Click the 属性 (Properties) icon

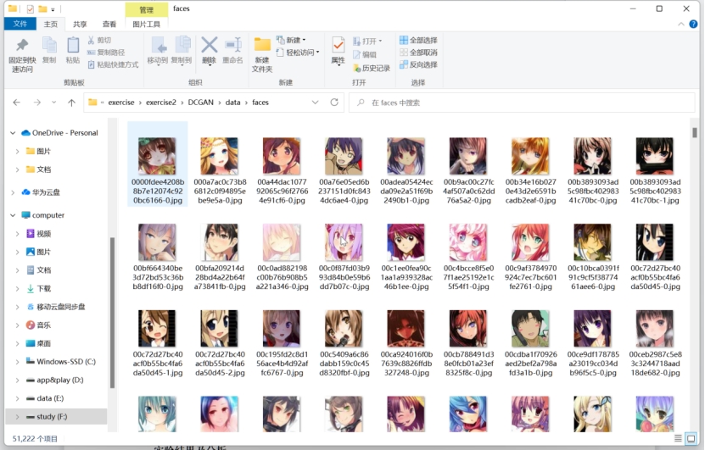pos(338,49)
